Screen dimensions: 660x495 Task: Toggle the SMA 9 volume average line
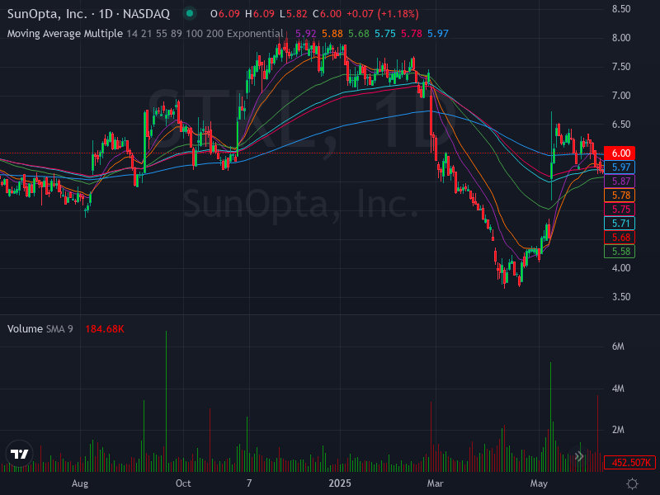[61, 328]
